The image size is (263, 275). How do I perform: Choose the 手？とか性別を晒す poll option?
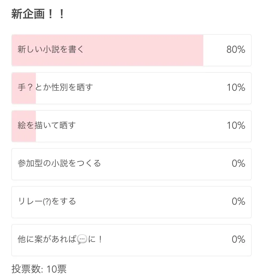[x=55, y=88]
